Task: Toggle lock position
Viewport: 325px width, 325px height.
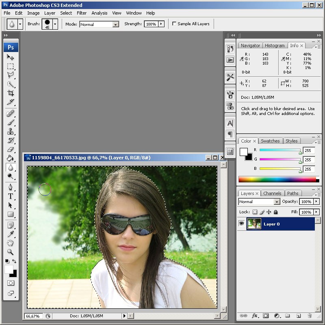Action: click(269, 212)
